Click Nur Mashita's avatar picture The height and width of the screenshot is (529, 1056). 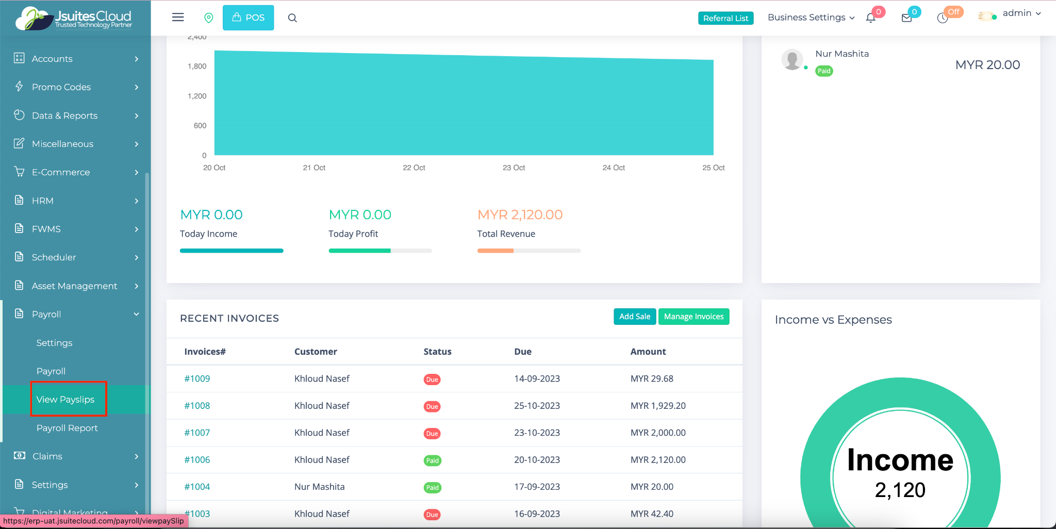tap(792, 60)
